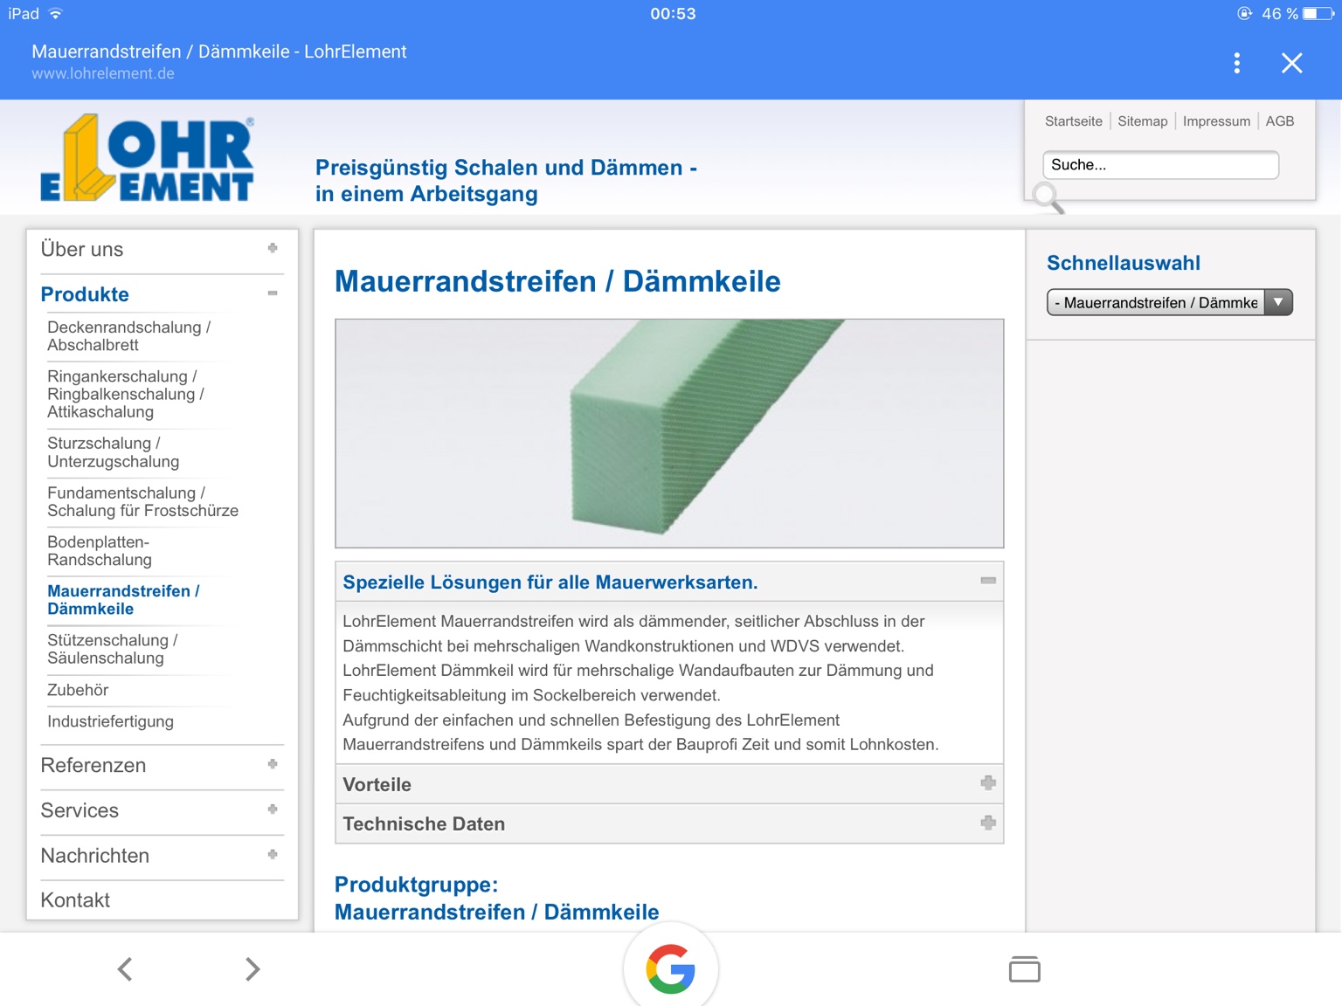
Task: Tap the Wi-Fi icon in status bar
Action: pos(56,13)
